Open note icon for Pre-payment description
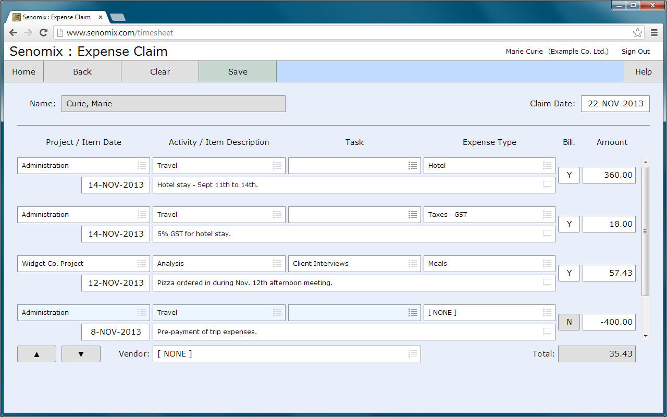 click(x=547, y=332)
